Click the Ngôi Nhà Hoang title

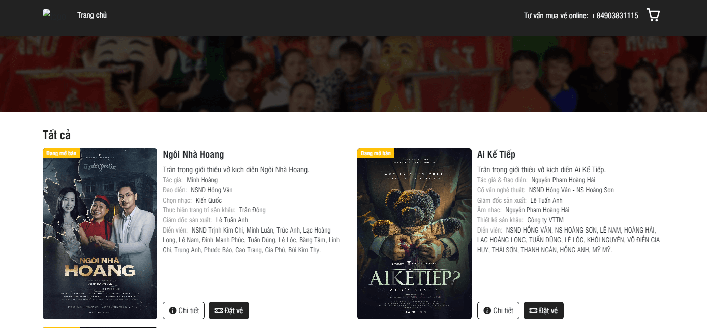point(193,154)
